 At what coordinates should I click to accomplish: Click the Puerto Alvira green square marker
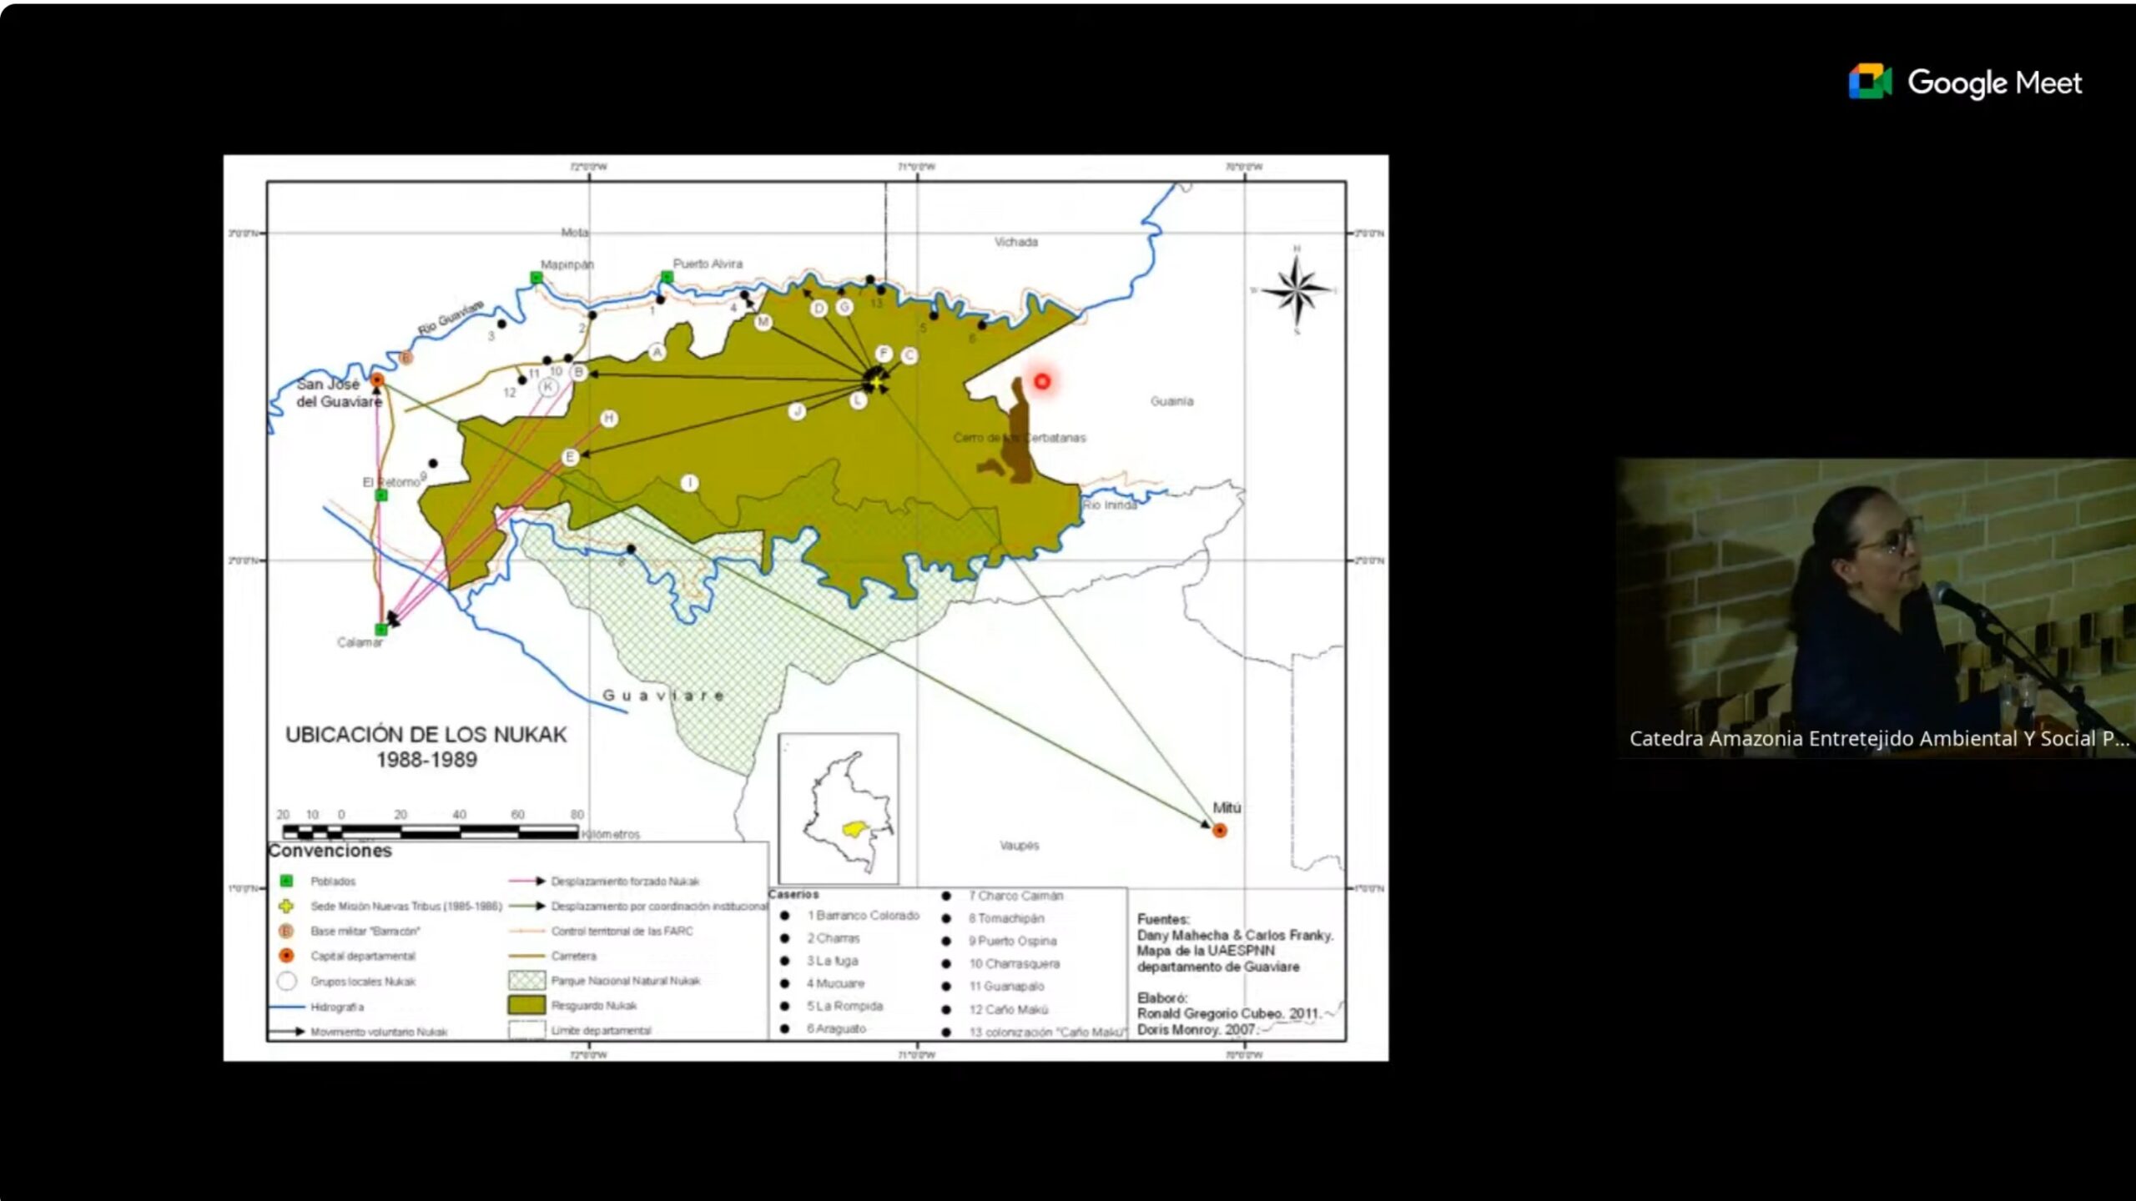click(x=667, y=276)
